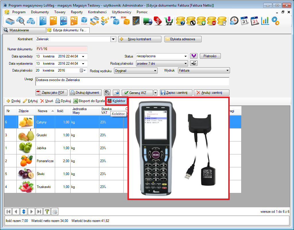This screenshot has width=294, height=230.
Task: Click the table settings icon beside filter
Action: pyautogui.click(x=55, y=211)
